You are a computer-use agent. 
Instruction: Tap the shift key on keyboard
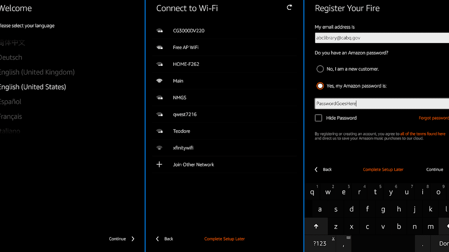tap(316, 226)
